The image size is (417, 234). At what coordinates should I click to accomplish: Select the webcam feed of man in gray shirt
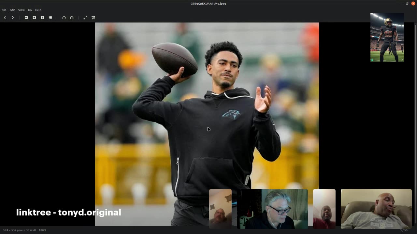coord(376,209)
